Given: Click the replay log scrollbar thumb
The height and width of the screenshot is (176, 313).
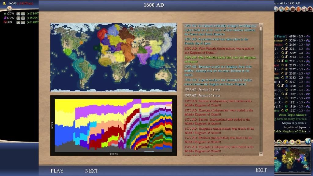Looking at the screenshot, I should pos(261,29).
